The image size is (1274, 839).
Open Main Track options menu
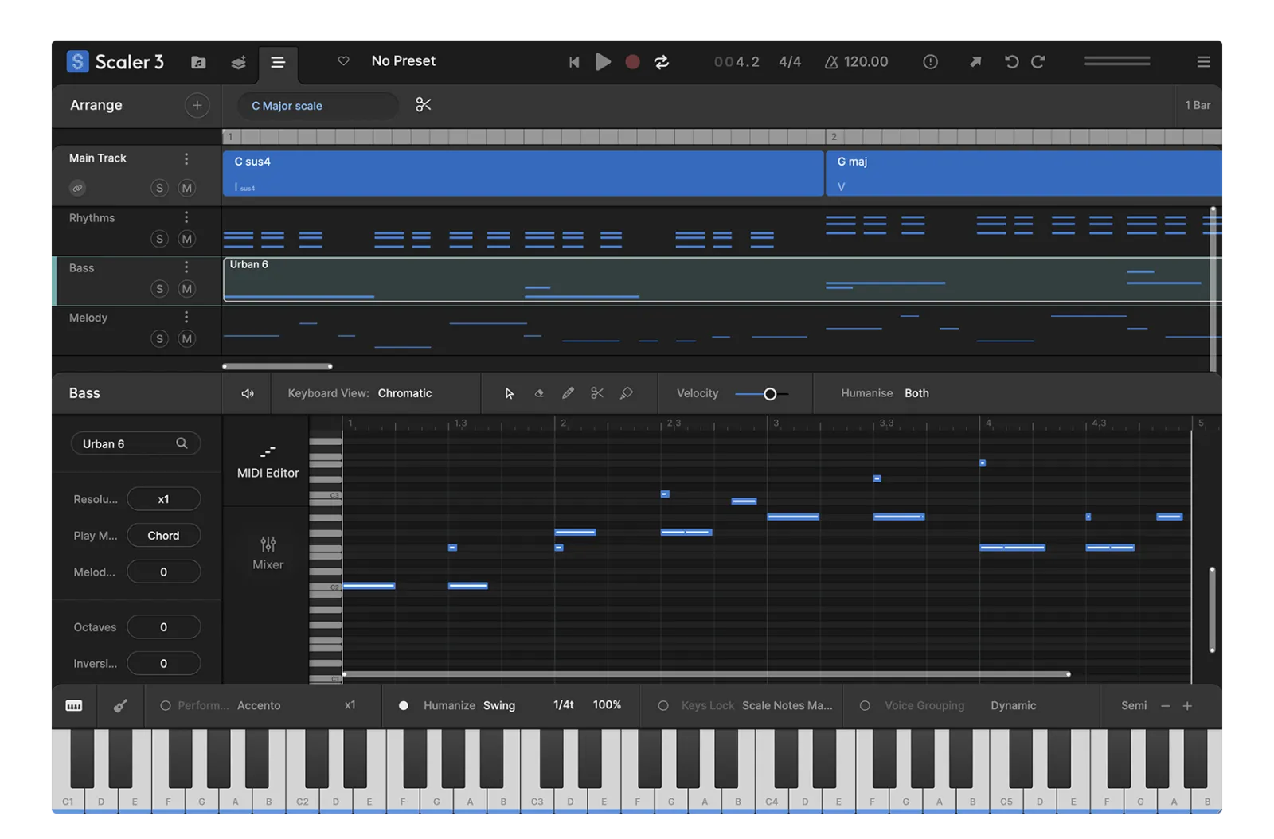186,158
